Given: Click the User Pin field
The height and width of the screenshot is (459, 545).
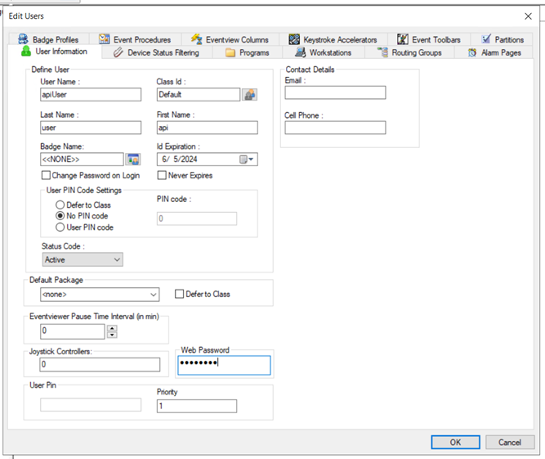Looking at the screenshot, I should tap(91, 405).
